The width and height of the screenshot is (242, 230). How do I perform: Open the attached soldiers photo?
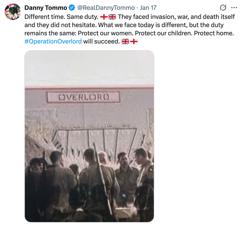coord(89,136)
